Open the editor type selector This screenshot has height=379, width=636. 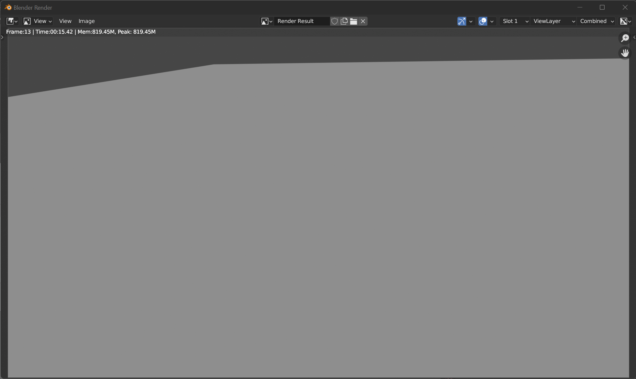12,21
